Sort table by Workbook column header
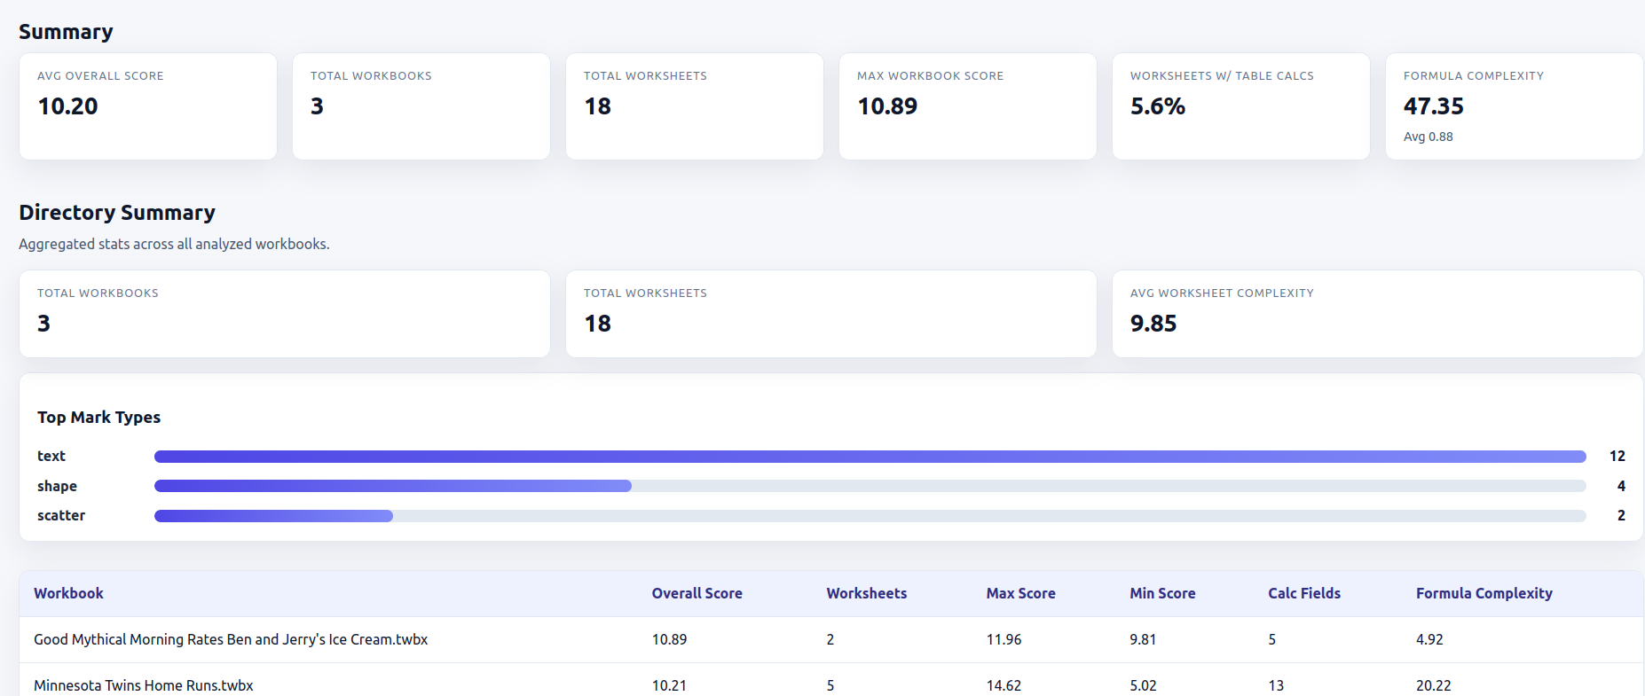The image size is (1645, 696). (68, 594)
